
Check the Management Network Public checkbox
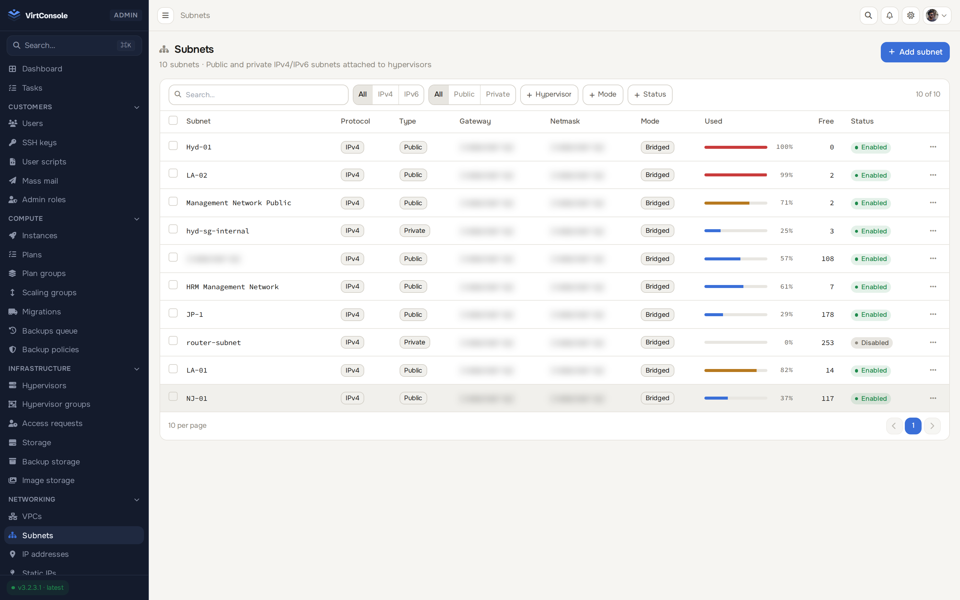click(x=173, y=202)
